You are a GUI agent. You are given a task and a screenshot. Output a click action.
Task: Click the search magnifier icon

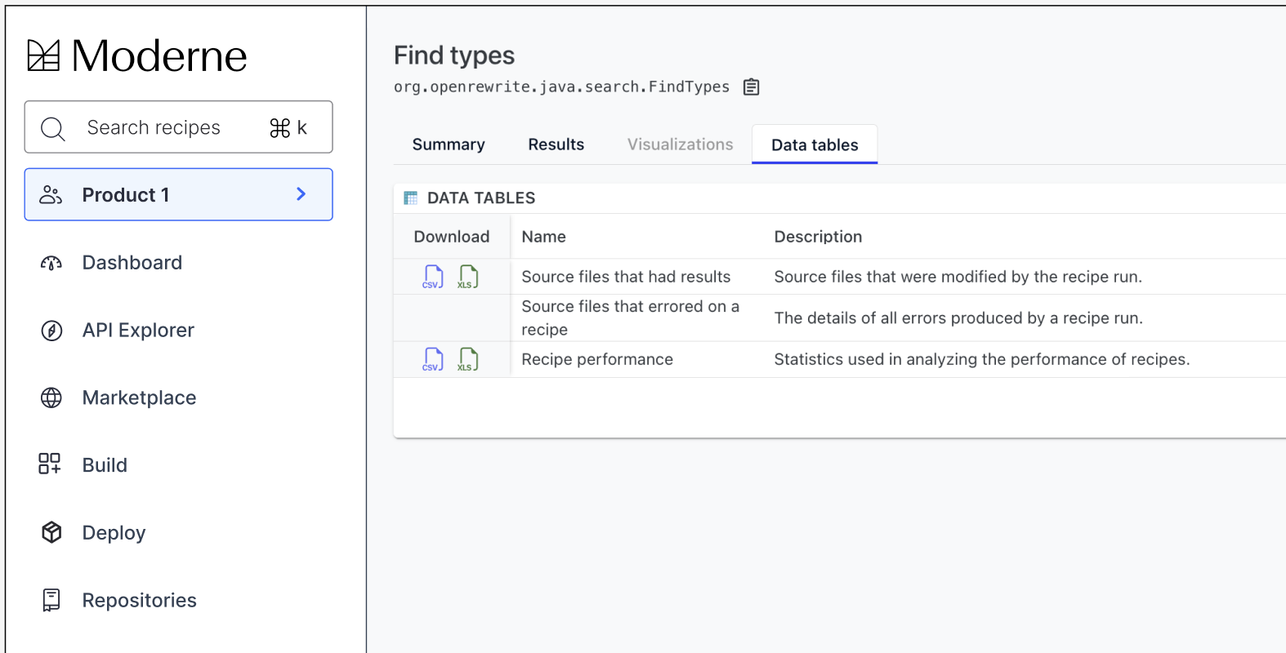pos(53,128)
